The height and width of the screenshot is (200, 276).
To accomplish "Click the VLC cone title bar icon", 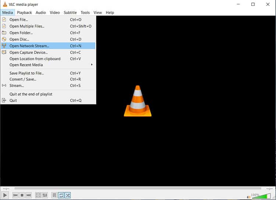I will (5, 4).
